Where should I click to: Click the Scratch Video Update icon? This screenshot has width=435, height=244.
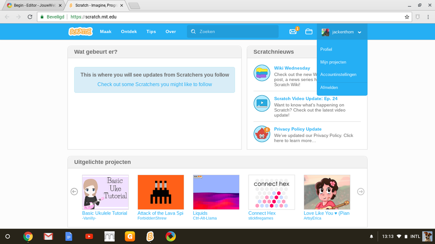coord(262,103)
